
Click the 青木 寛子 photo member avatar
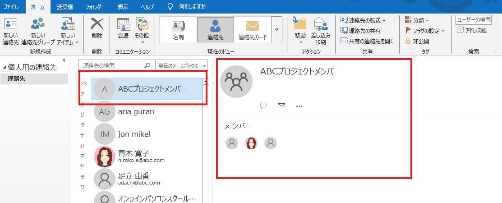251,143
